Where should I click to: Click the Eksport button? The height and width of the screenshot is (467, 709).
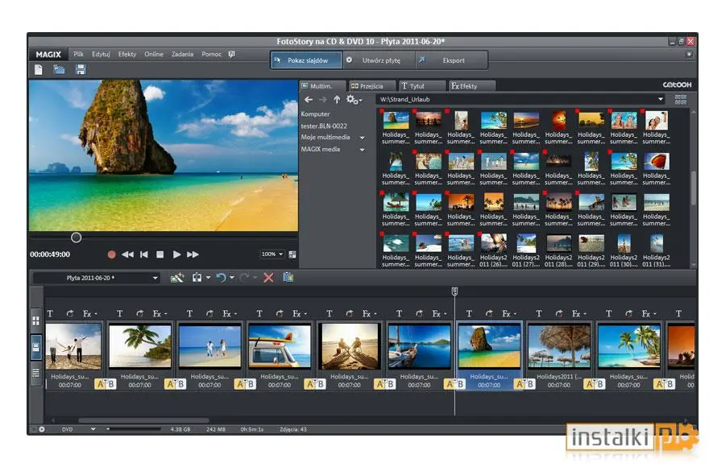point(452,60)
